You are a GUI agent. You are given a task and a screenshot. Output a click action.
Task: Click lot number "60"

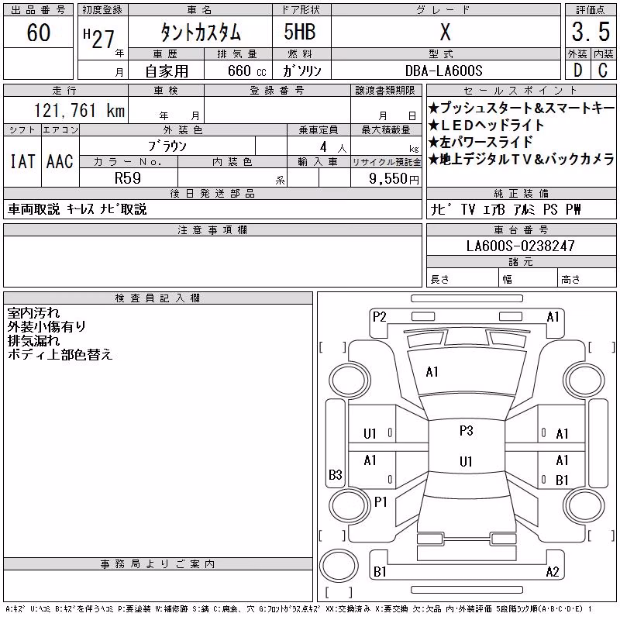(x=38, y=33)
